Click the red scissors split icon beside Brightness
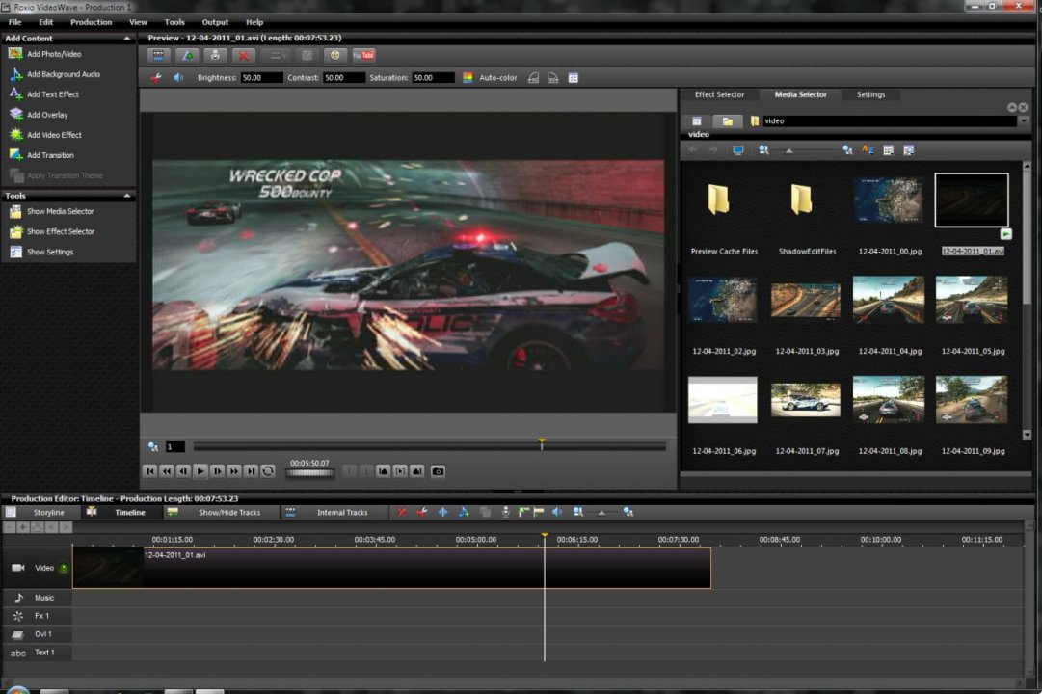 pyautogui.click(x=156, y=78)
